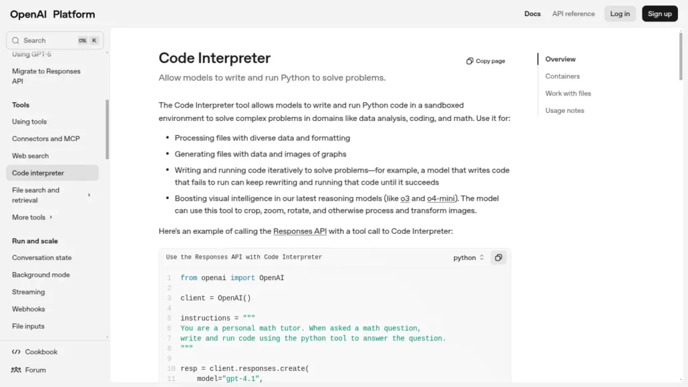
Task: Open the python language dropdown
Action: (468, 257)
